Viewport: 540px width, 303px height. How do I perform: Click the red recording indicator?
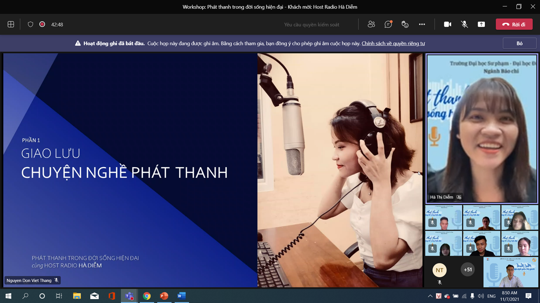[x=42, y=24]
